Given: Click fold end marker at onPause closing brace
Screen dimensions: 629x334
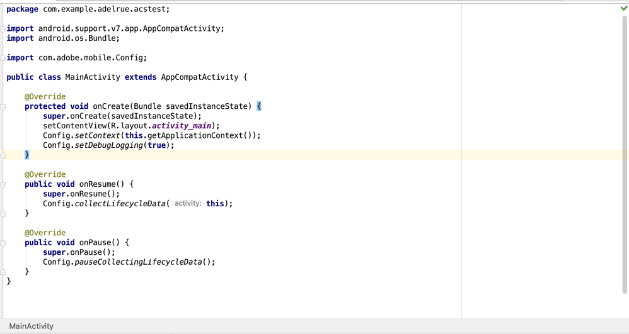Looking at the screenshot, I should click(3, 272).
